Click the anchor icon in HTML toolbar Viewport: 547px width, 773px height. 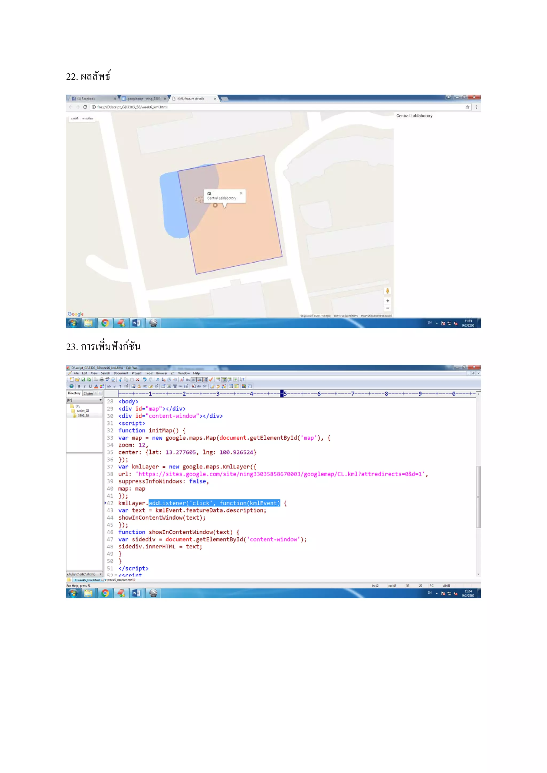pos(139,386)
